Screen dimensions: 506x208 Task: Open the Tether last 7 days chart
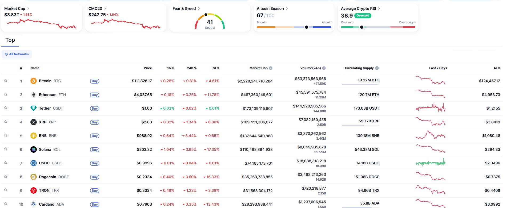click(430, 107)
